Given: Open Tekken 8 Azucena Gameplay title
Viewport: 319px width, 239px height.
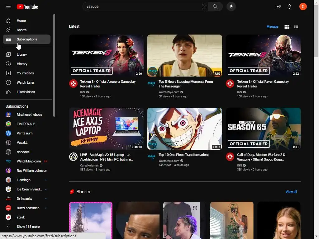Looking at the screenshot, I should (x=108, y=84).
